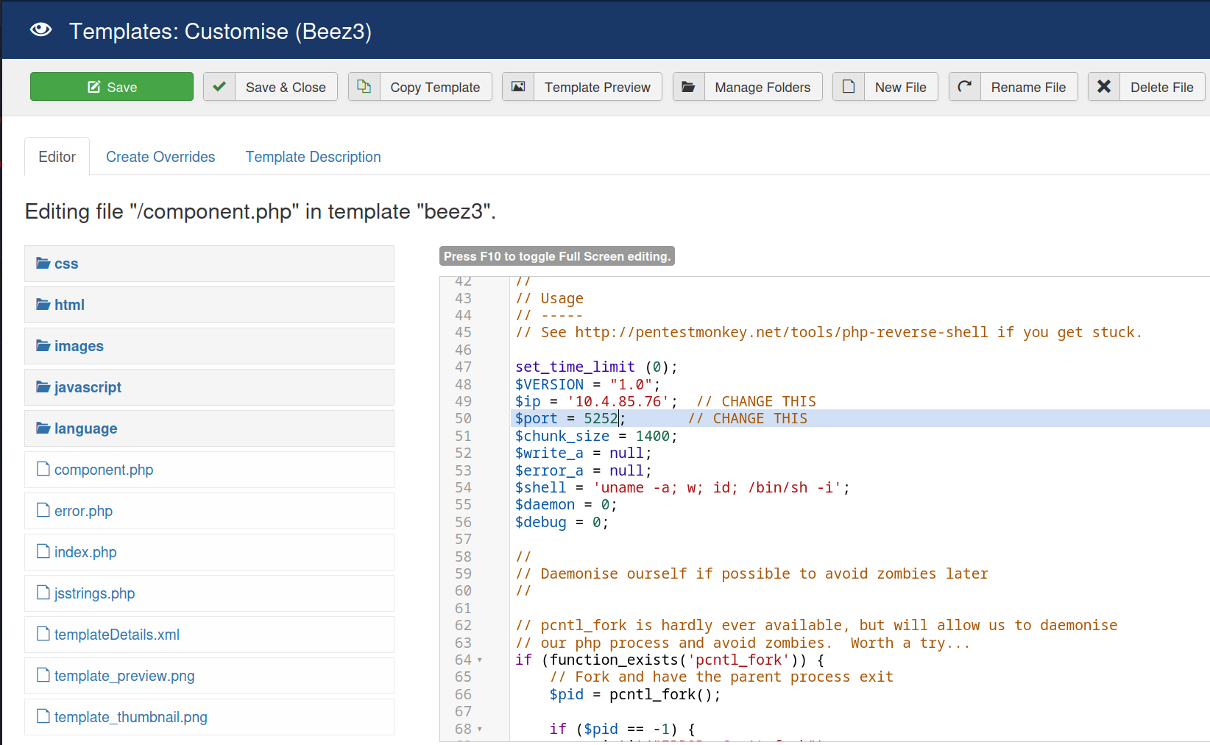Image resolution: width=1210 pixels, height=745 pixels.
Task: Open component.php file
Action: (x=209, y=470)
